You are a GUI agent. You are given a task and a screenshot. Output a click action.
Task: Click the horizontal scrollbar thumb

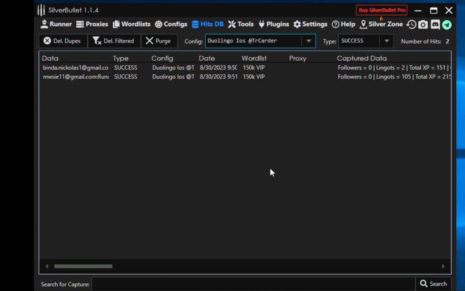pyautogui.click(x=83, y=266)
